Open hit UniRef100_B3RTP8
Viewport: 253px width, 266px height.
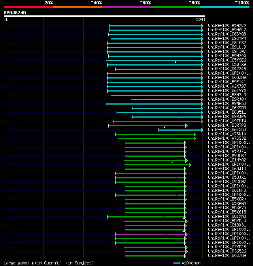[x=227, y=126]
